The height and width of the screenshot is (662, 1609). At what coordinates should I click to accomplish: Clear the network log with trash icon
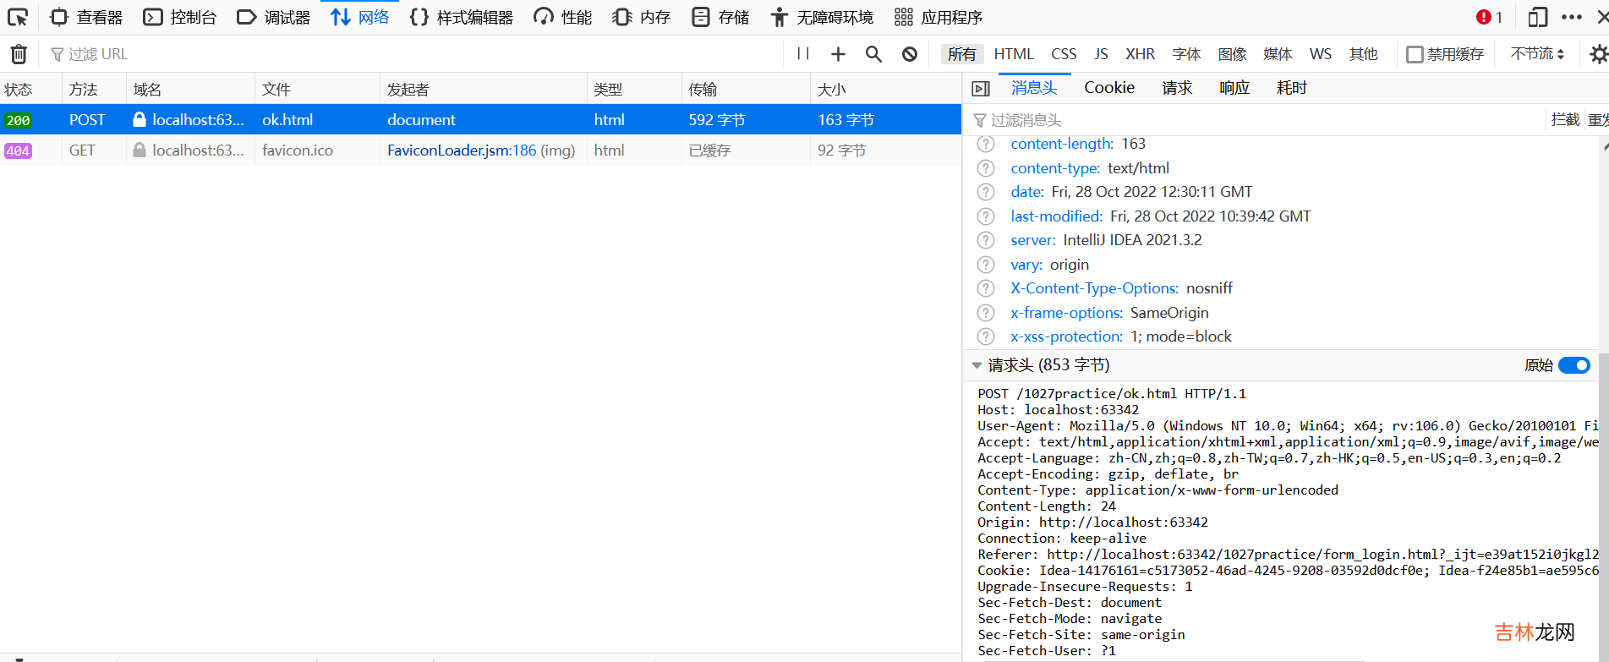[x=19, y=54]
